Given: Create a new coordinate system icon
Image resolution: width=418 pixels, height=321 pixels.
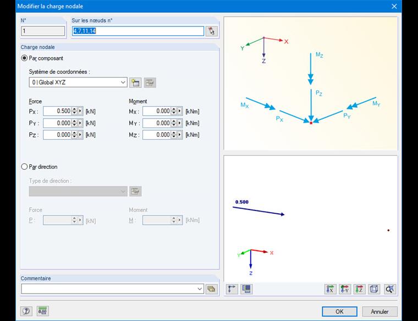Looking at the screenshot, I should [x=135, y=82].
